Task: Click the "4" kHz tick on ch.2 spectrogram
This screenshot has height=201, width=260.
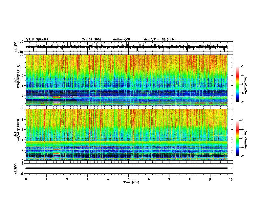Action: pyautogui.click(x=23, y=140)
